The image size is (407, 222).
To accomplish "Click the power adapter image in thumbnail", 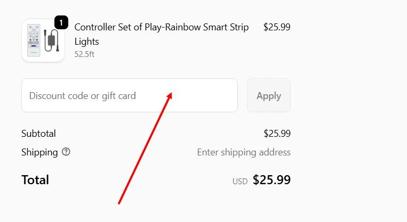I will [x=52, y=41].
